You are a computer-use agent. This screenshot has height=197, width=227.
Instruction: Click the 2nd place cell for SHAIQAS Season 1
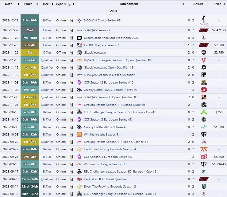[30, 30]
